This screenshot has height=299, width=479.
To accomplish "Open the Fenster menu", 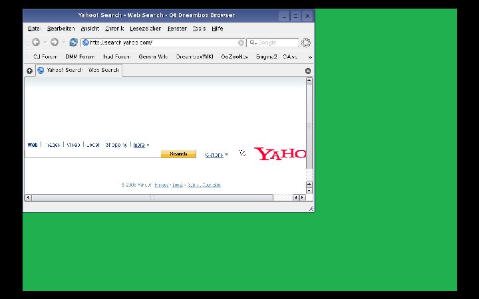I will click(177, 29).
